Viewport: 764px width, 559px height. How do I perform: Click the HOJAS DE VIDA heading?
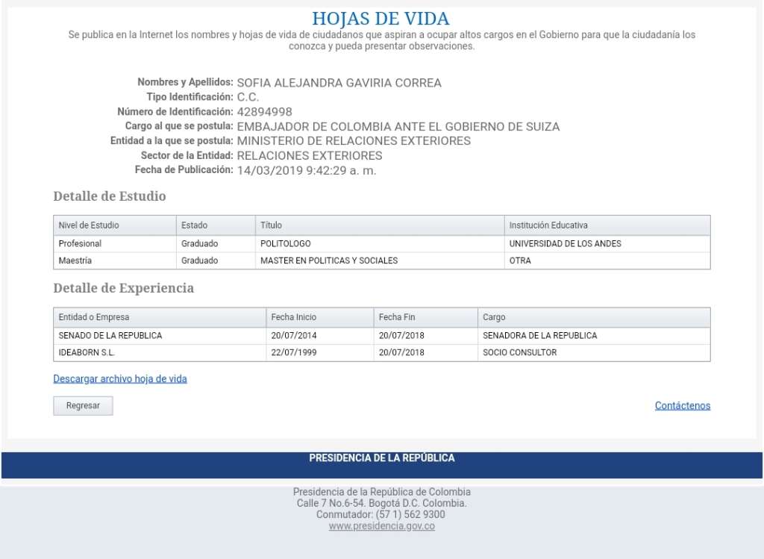(381, 19)
